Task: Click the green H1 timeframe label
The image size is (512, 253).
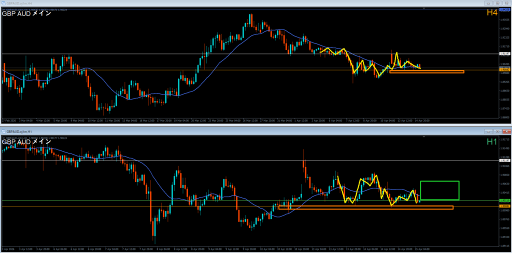Action: pyautogui.click(x=492, y=142)
